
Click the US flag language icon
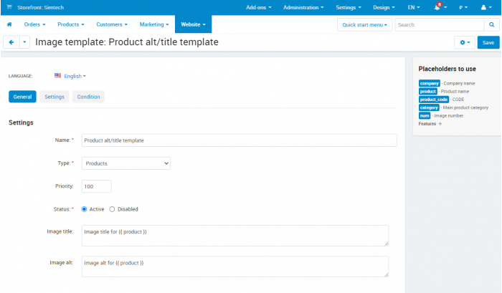(x=57, y=76)
